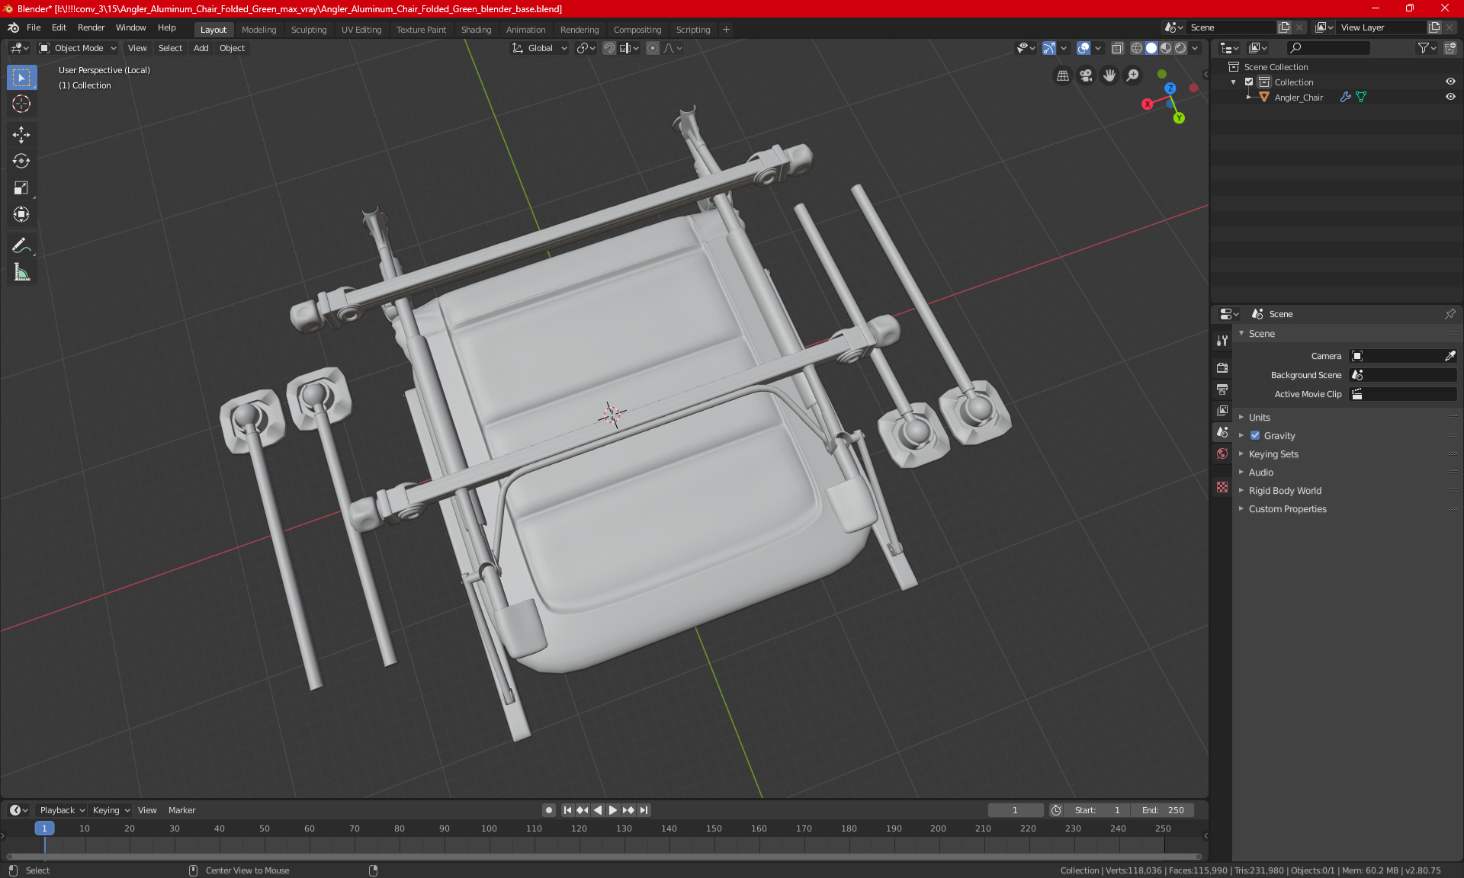
Task: Click the Start frame field
Action: pyautogui.click(x=1096, y=810)
